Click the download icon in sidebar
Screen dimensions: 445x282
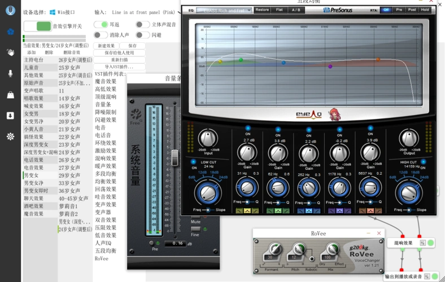10,115
